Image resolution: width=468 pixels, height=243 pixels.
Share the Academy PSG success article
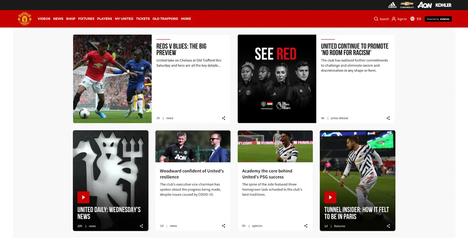click(306, 226)
